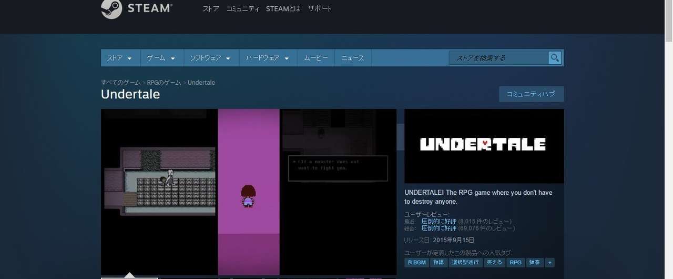The image size is (673, 279).
Task: Open STEAMとは in the top header
Action: [x=283, y=9]
